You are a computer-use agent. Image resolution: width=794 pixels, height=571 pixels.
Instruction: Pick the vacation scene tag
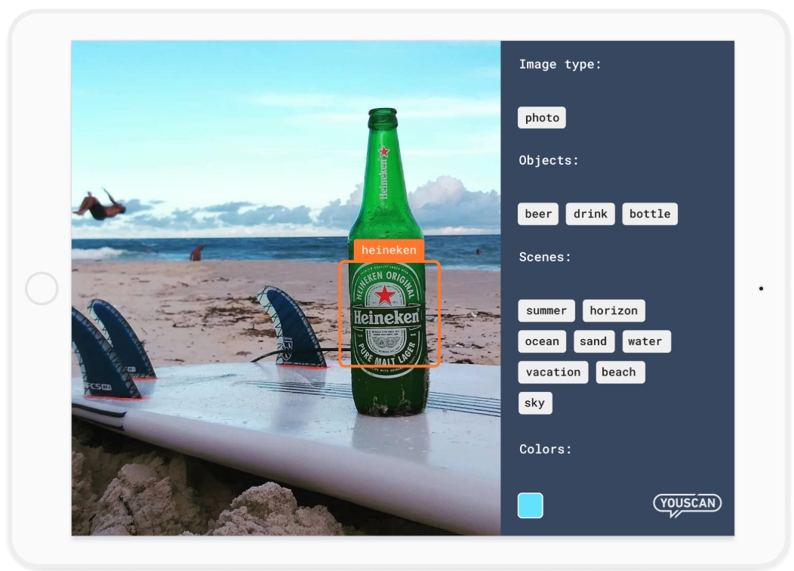[x=553, y=372]
